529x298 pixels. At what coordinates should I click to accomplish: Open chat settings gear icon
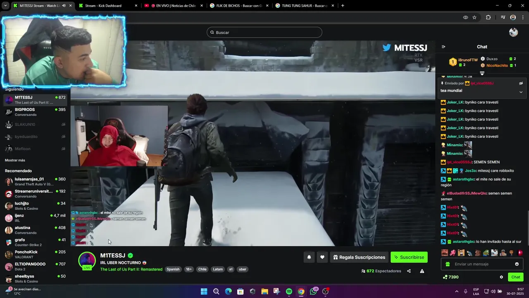(501, 277)
